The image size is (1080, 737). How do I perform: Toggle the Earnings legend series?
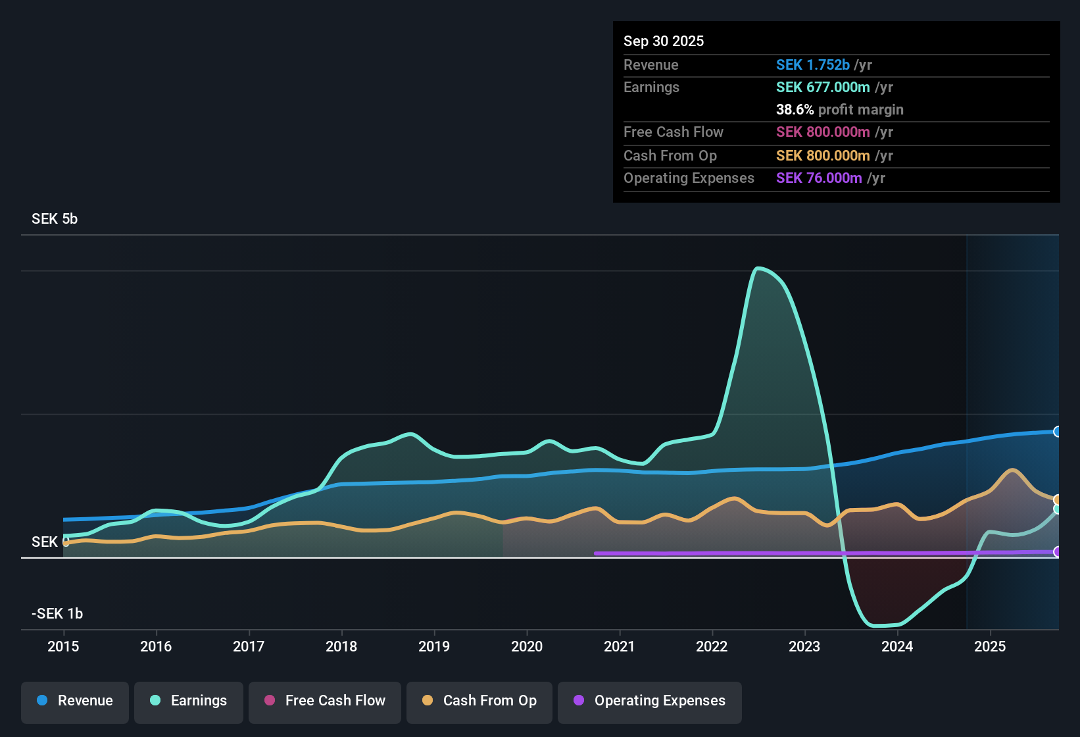pyautogui.click(x=189, y=701)
